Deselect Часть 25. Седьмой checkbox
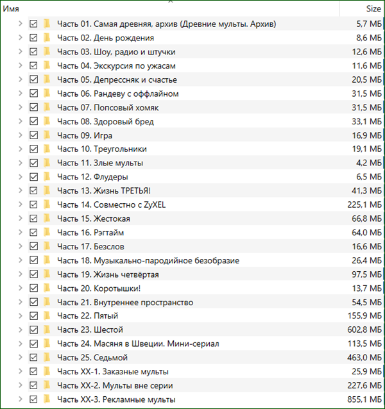Viewport: 385px width, 409px height. pos(33,358)
